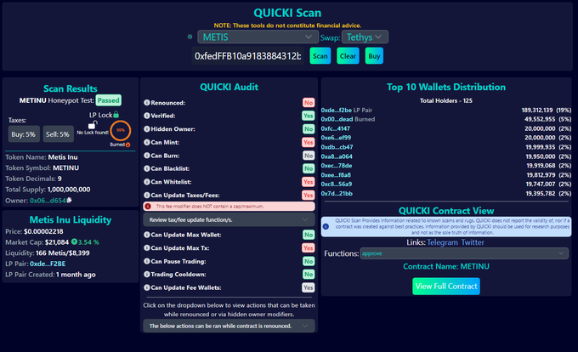The width and height of the screenshot is (578, 352).
Task: Click the Passed honeypot test badge
Action: pos(109,100)
